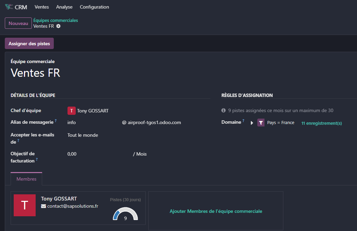Click the 'Assigner des pistes' button

click(29, 44)
